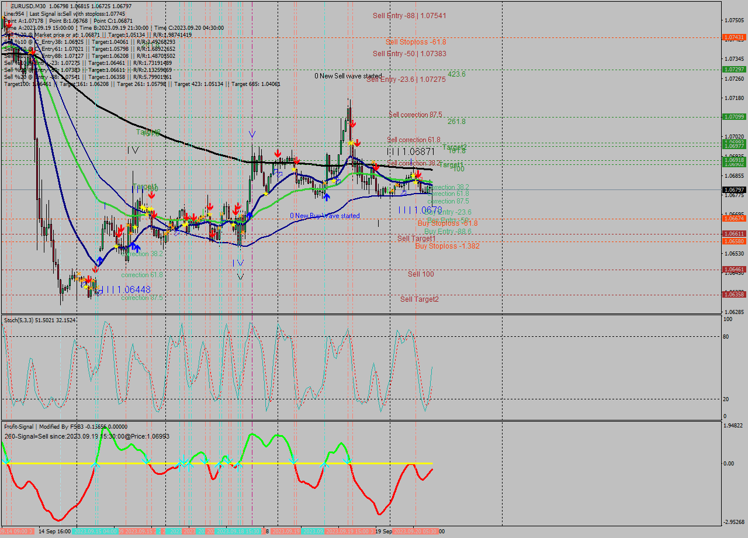
Task: Click the 1.06530 price axis label
Action: click(734, 254)
